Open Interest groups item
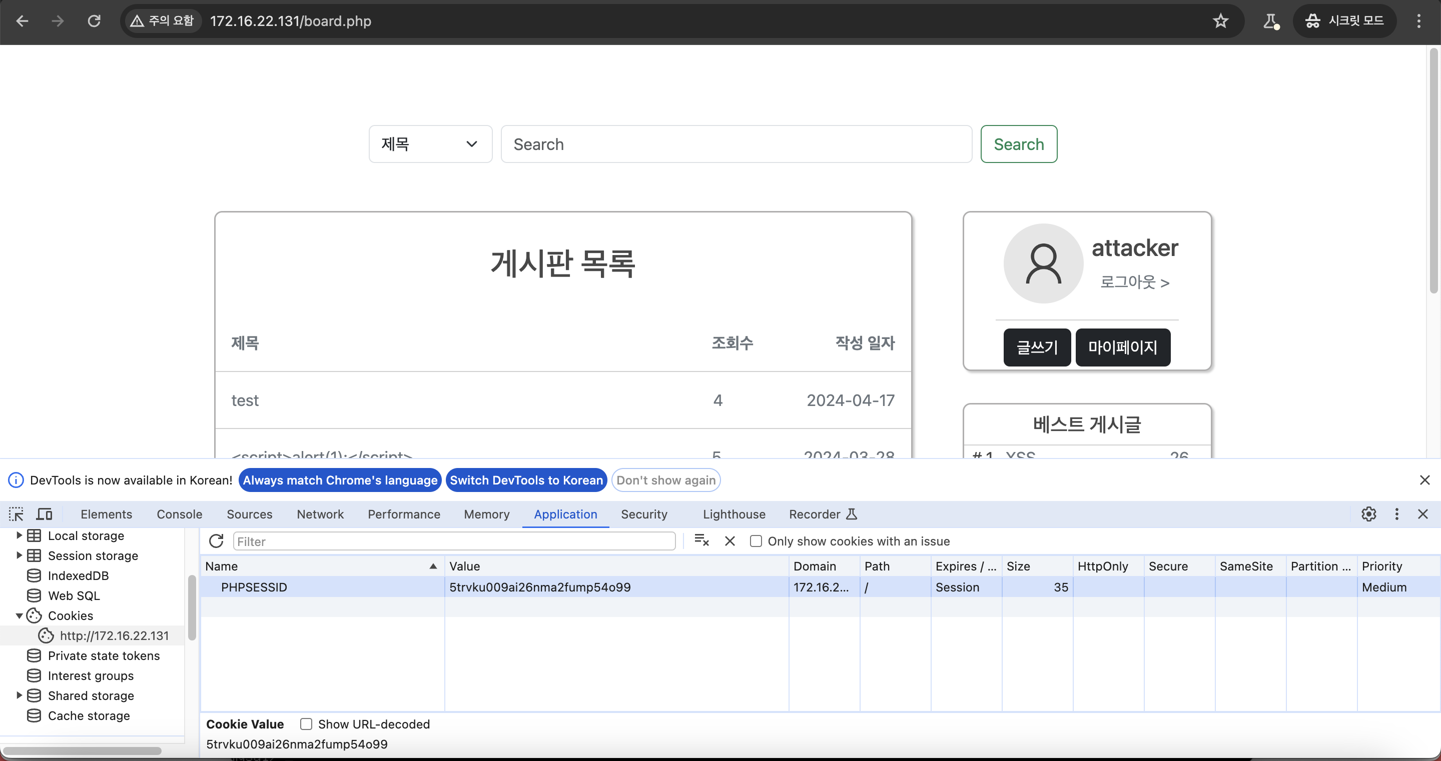1441x761 pixels. pyautogui.click(x=91, y=675)
